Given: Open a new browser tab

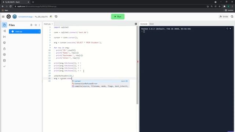Looking at the screenshot, I should click(33, 2).
